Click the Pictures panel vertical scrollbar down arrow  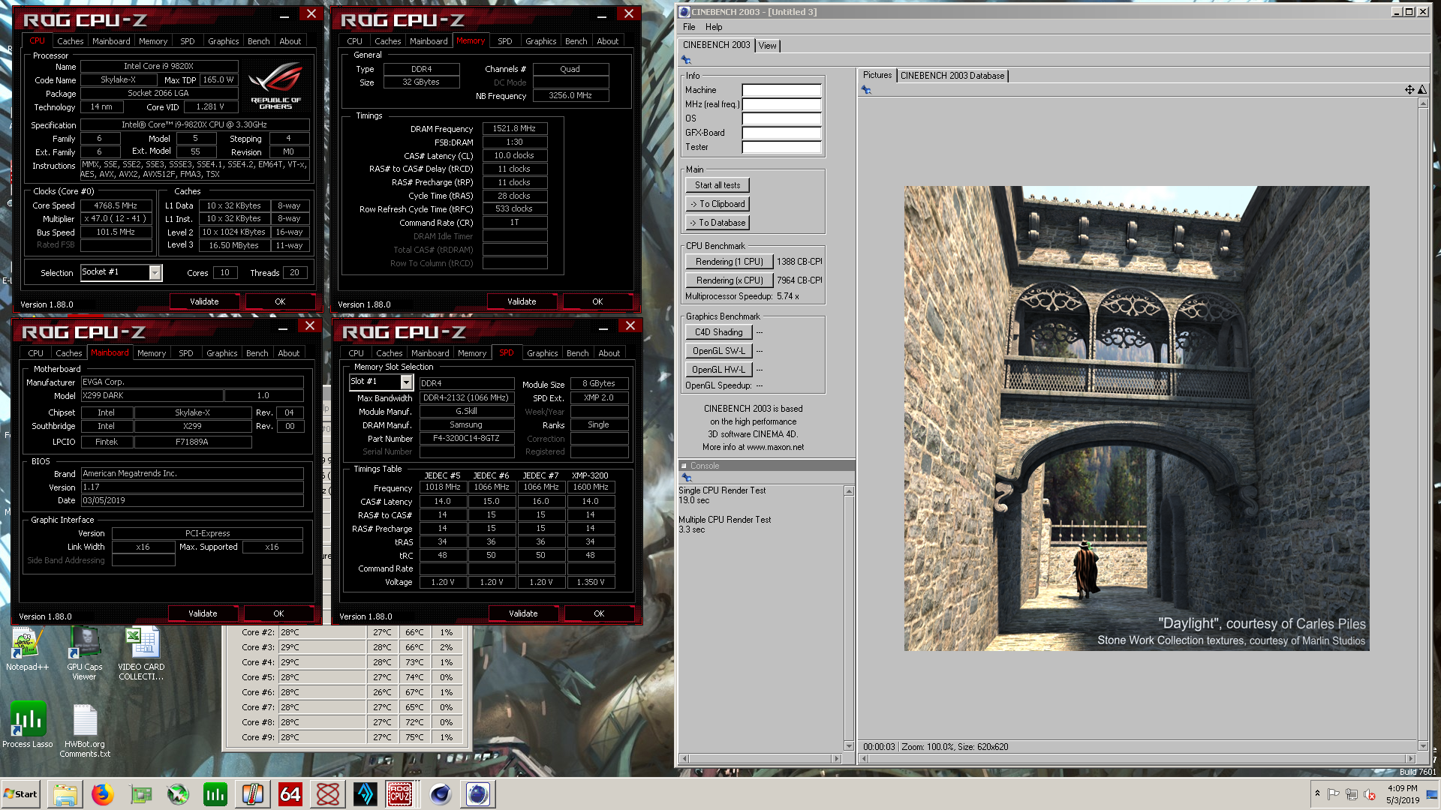point(1422,746)
